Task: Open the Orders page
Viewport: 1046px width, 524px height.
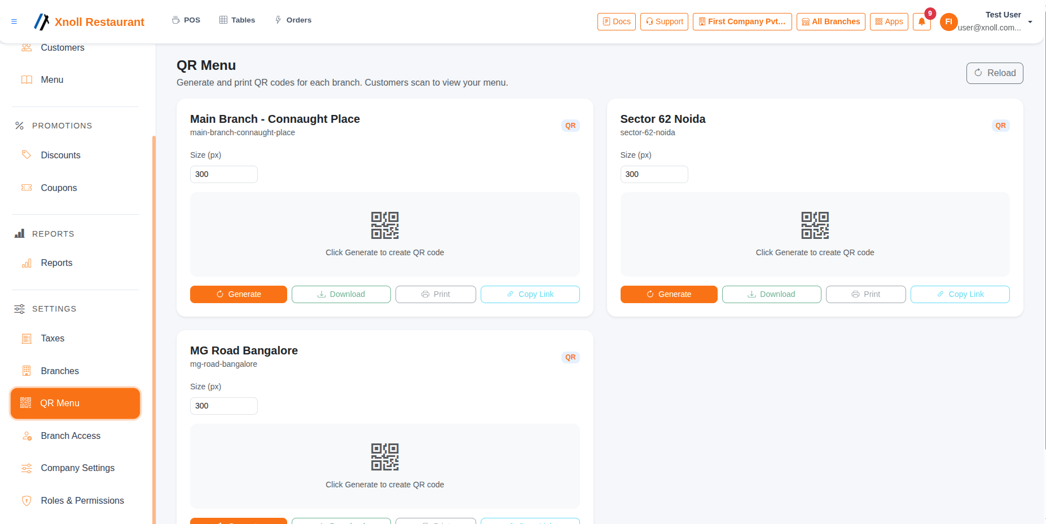Action: pyautogui.click(x=293, y=20)
